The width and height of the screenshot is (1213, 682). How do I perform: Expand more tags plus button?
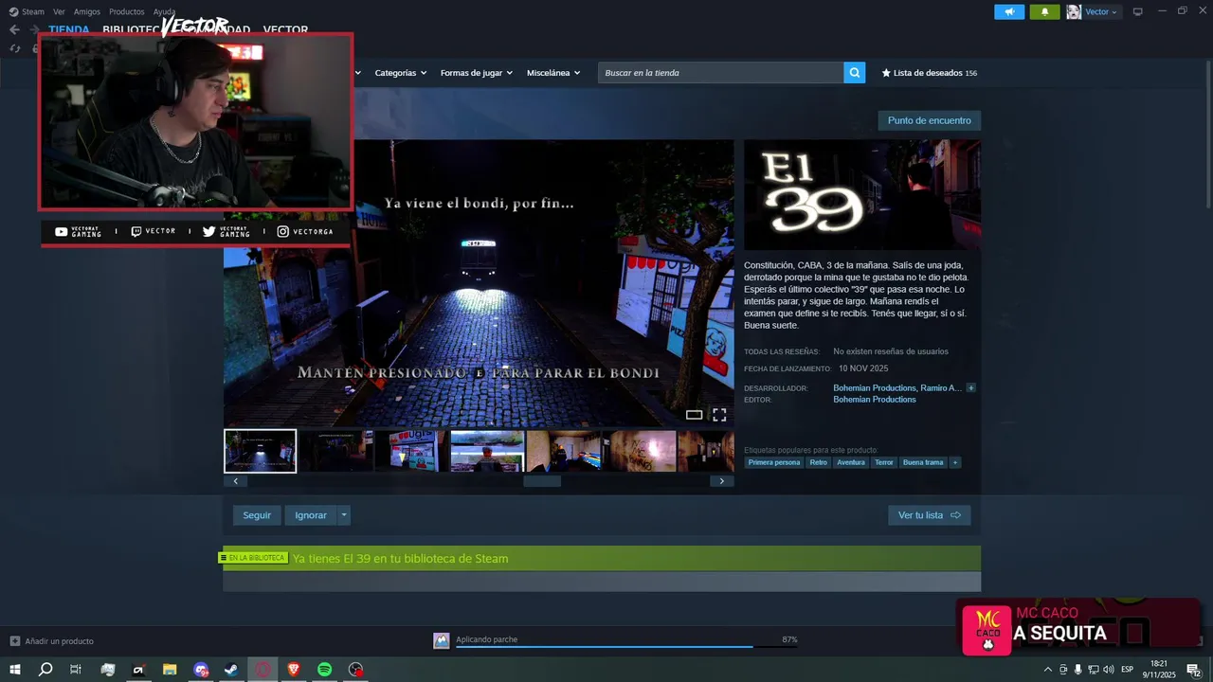954,462
